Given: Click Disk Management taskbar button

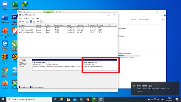Looking at the screenshot, I should (101, 99).
